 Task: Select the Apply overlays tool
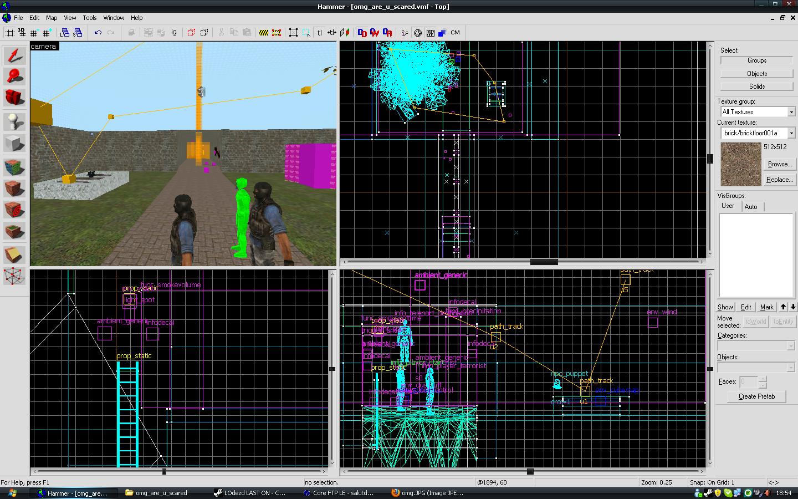pos(15,231)
